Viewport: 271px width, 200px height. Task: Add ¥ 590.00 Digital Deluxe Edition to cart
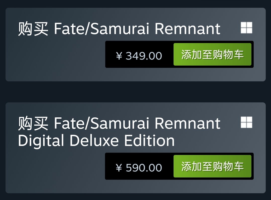tap(212, 166)
